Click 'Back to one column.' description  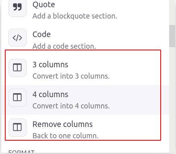coord(66,136)
